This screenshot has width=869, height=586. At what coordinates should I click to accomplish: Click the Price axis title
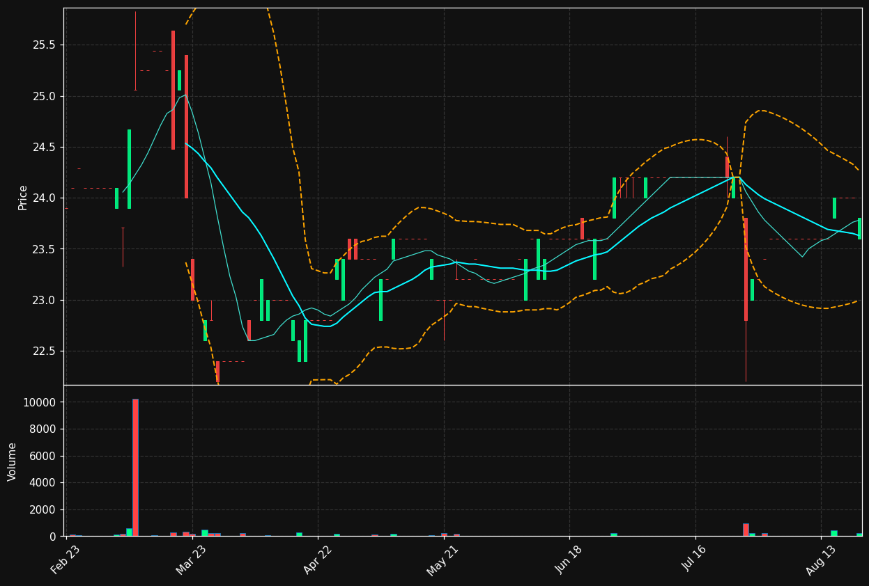tap(22, 197)
